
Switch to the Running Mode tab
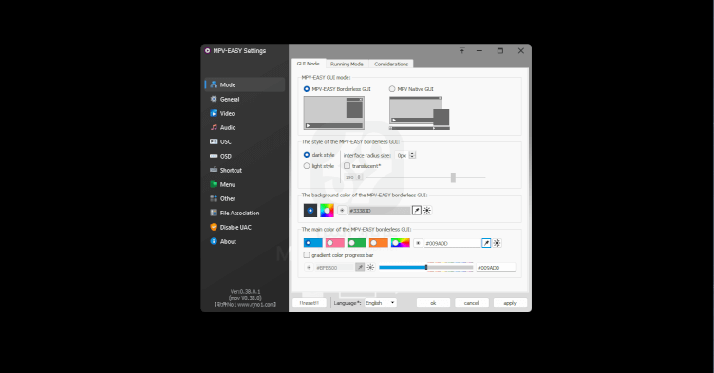point(347,65)
